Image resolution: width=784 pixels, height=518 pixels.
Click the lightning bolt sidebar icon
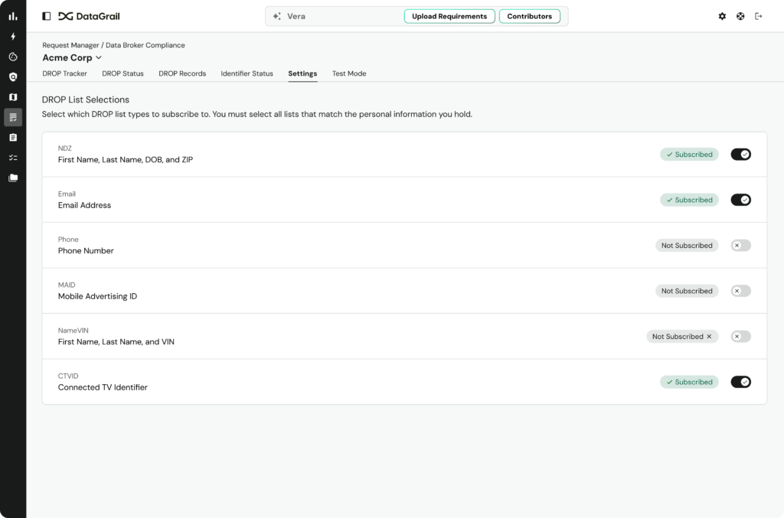click(13, 37)
